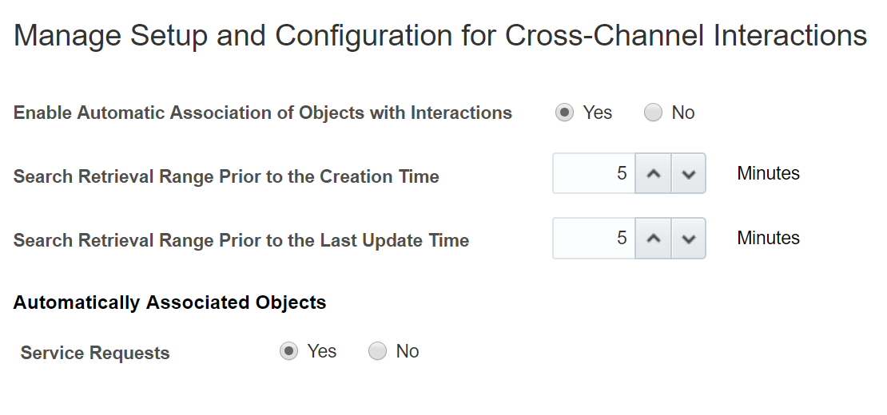
Task: Select No for Enable Automatic Association of Objects
Action: point(653,113)
